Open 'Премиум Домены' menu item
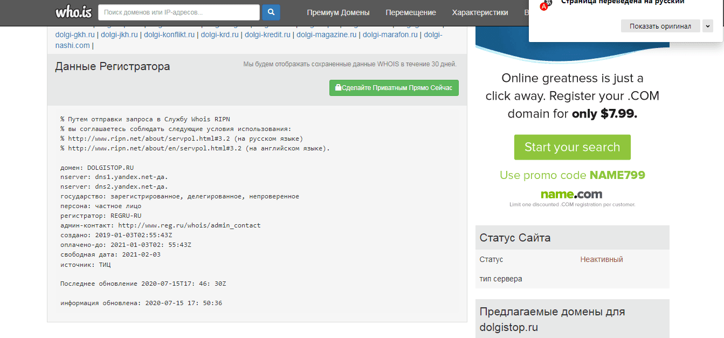 tap(338, 12)
